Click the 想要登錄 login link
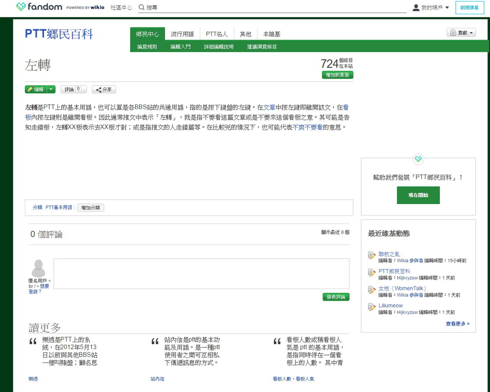This screenshot has width=490, height=392. tap(39, 289)
